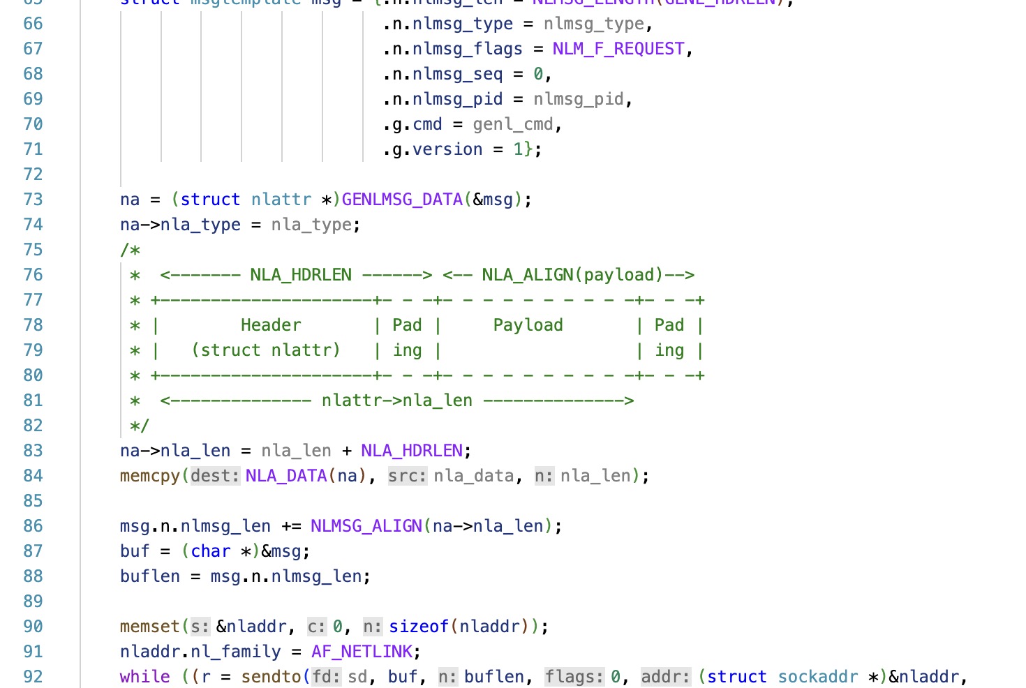This screenshot has height=688, width=1026.
Task: Click the sockaddr type name
Action: click(x=818, y=677)
